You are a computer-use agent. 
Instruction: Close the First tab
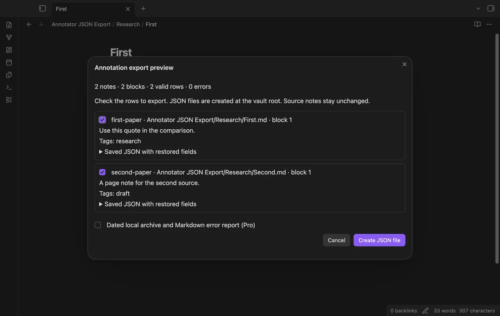pos(128,9)
